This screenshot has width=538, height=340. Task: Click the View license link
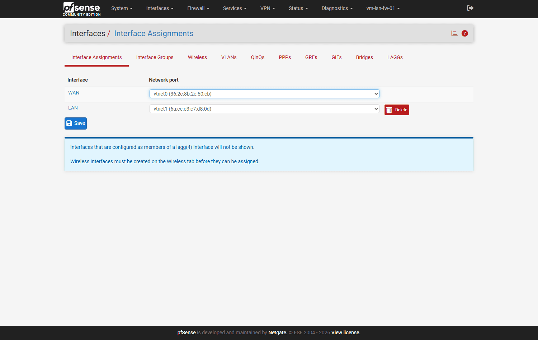pos(346,332)
